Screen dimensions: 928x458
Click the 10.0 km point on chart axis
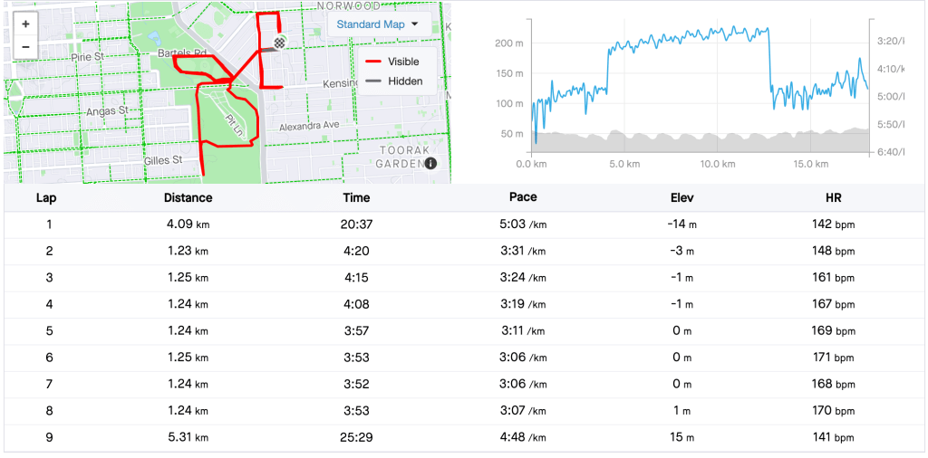point(717,164)
